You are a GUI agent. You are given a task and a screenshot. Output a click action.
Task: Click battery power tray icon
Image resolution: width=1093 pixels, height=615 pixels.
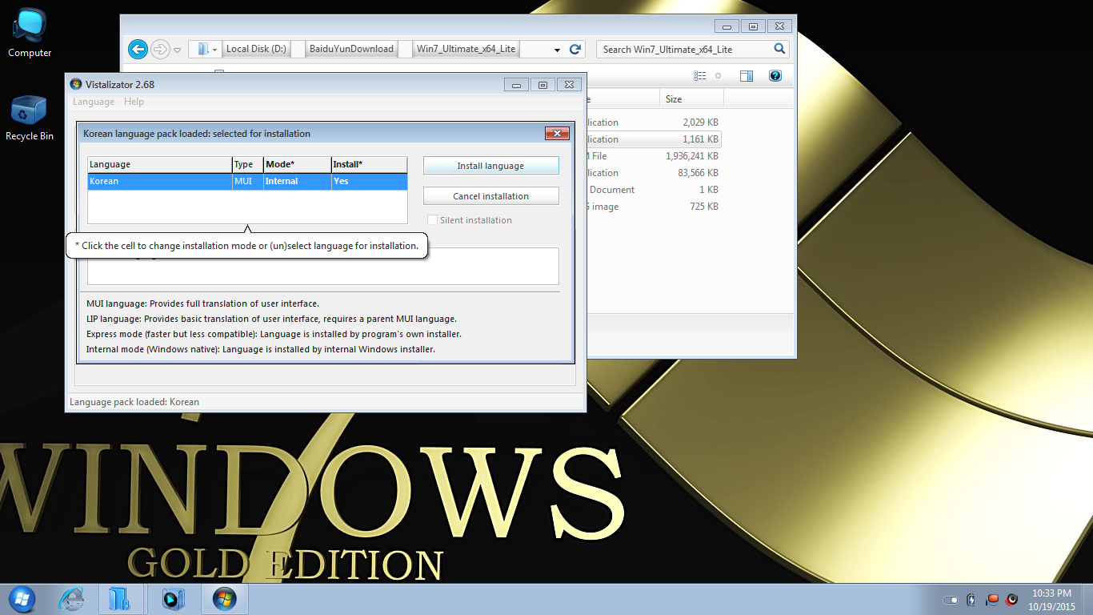coord(971,600)
